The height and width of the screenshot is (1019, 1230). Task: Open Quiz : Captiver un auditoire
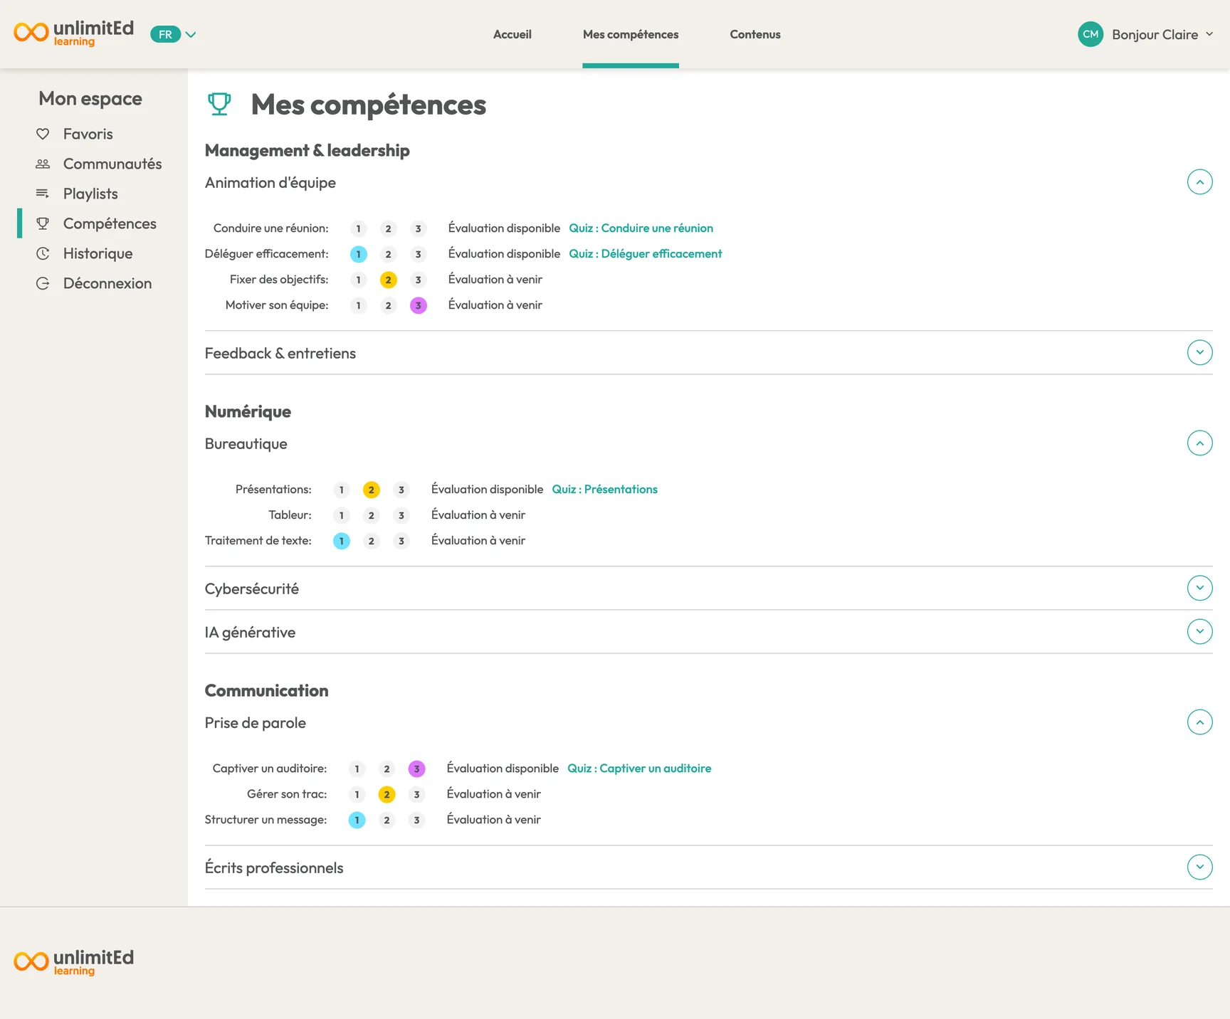coord(639,768)
